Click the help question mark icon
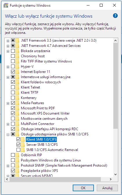The image size is (122, 195). point(115,16)
